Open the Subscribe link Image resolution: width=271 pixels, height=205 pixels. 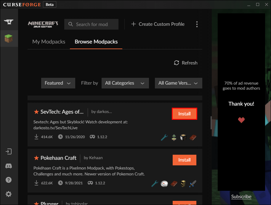coord(241,196)
